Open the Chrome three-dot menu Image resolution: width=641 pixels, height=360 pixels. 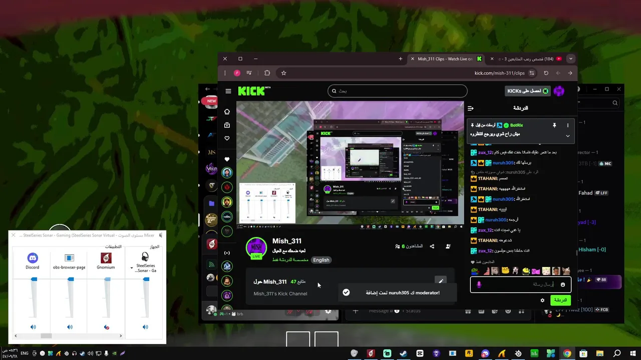pyautogui.click(x=225, y=73)
